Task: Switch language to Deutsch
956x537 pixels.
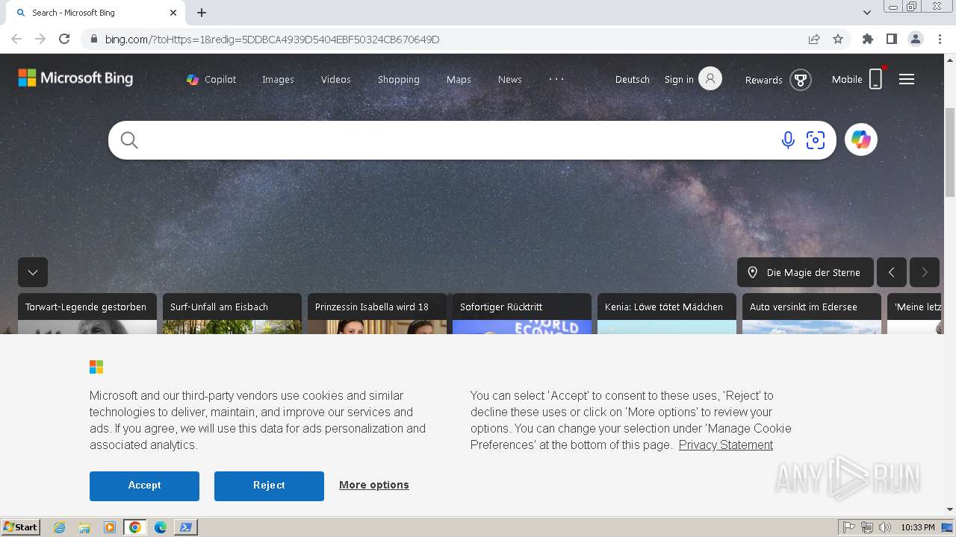Action: [x=633, y=79]
